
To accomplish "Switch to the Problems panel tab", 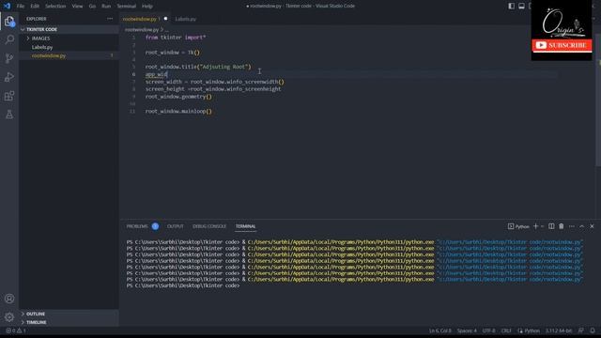I will pos(137,226).
